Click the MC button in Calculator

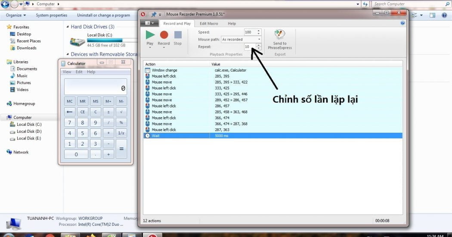point(69,101)
